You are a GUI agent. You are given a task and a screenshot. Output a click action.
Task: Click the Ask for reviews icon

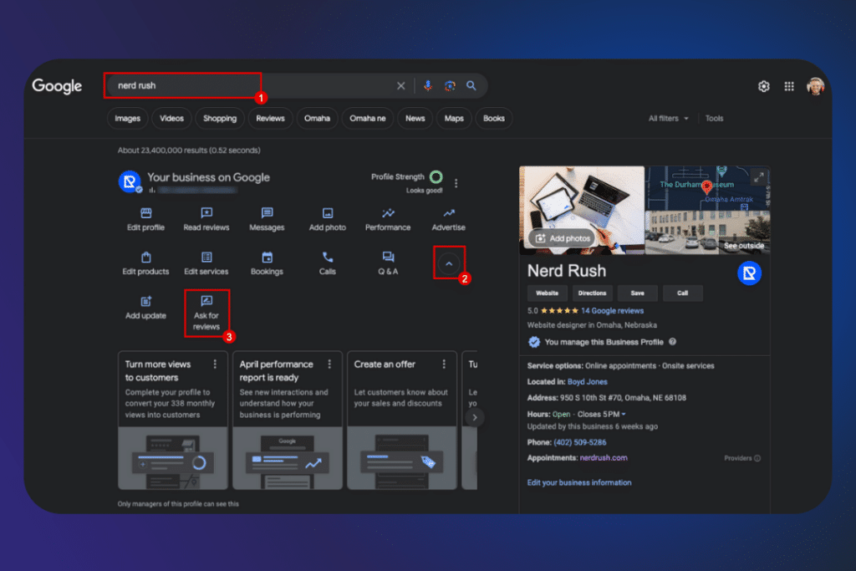[x=206, y=301]
